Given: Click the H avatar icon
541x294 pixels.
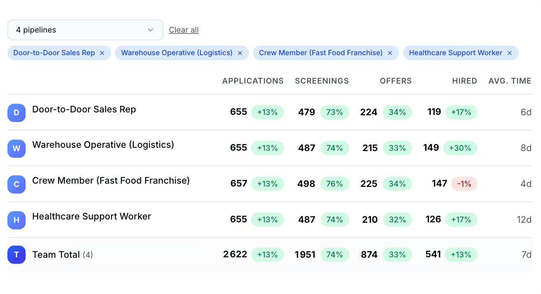Looking at the screenshot, I should click(16, 220).
